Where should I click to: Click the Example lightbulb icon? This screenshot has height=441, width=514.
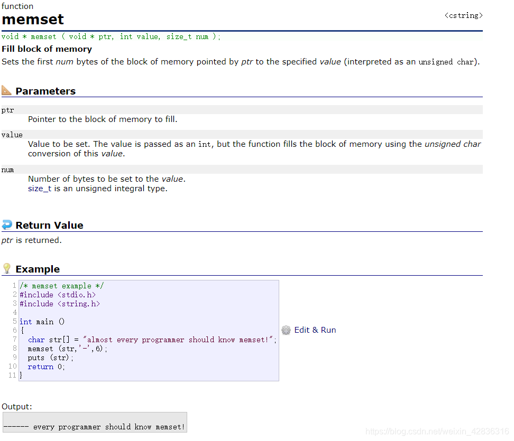click(x=7, y=268)
